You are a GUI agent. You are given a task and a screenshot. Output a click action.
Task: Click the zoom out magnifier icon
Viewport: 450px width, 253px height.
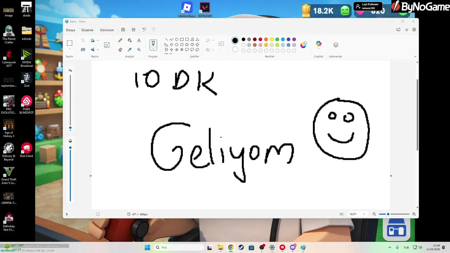pyautogui.click(x=374, y=214)
